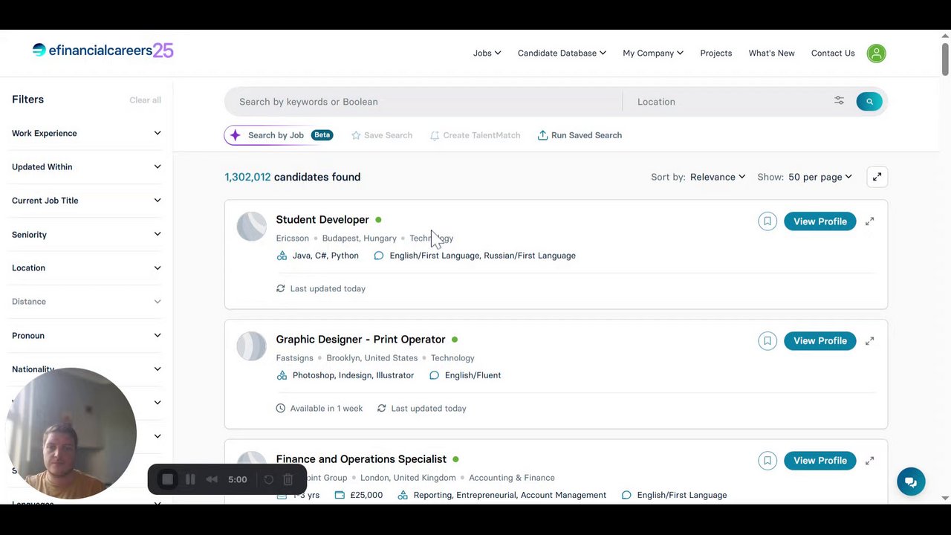Click the keyword or Boolean search field

(x=423, y=102)
